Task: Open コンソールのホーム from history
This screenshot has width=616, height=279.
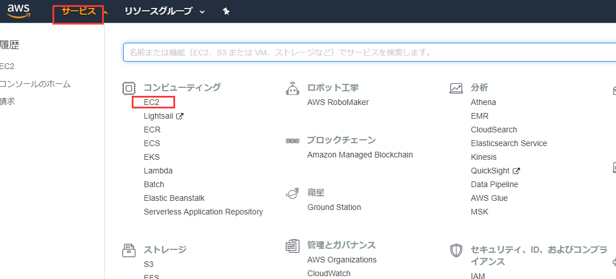Action: click(35, 84)
